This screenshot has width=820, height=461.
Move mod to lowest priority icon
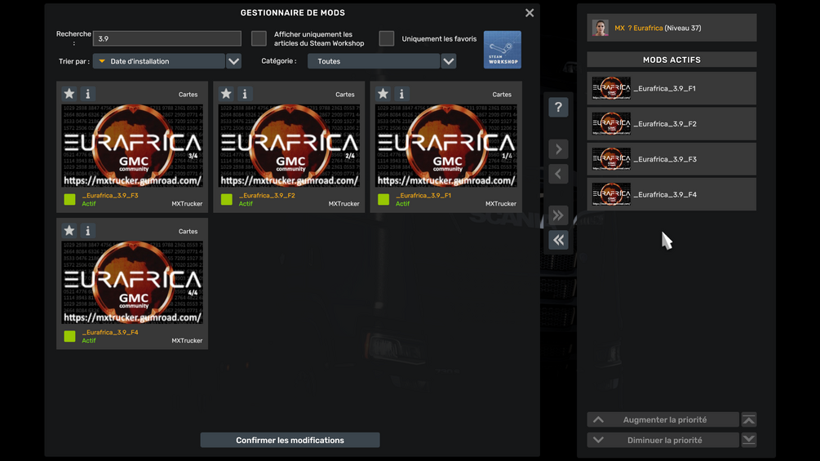[749, 440]
